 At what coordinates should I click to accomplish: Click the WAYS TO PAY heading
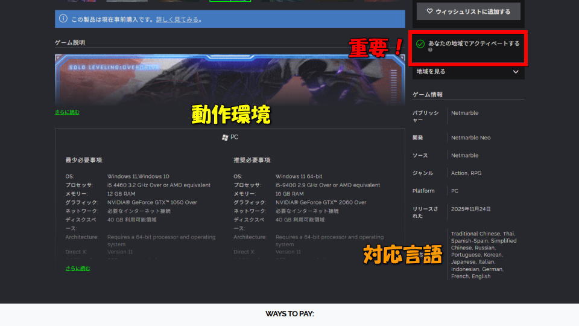pos(289,314)
